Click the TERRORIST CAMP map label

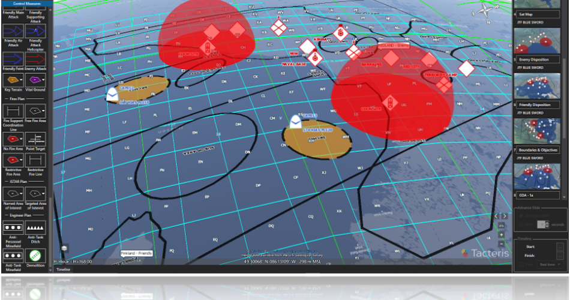440,75
